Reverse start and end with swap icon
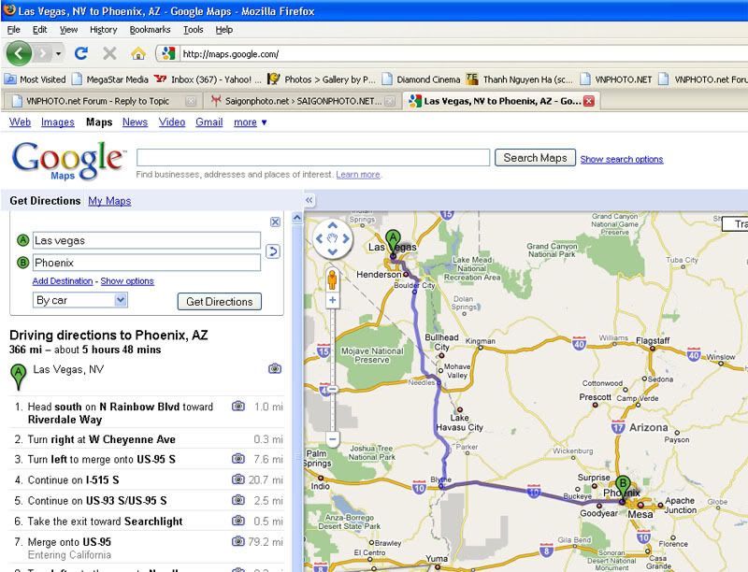This screenshot has height=572, width=748. coord(272,251)
